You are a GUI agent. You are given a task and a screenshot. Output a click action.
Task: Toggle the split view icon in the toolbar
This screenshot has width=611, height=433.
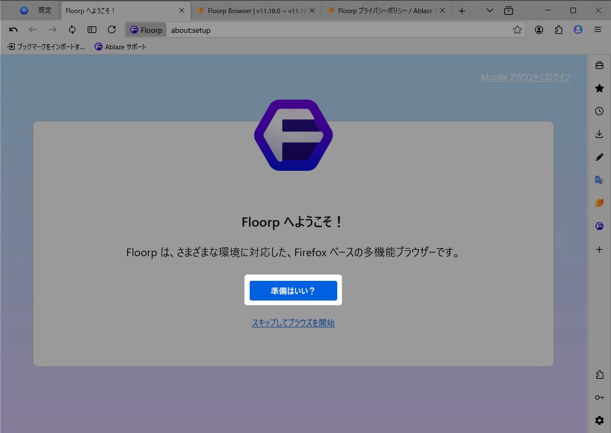click(x=92, y=30)
